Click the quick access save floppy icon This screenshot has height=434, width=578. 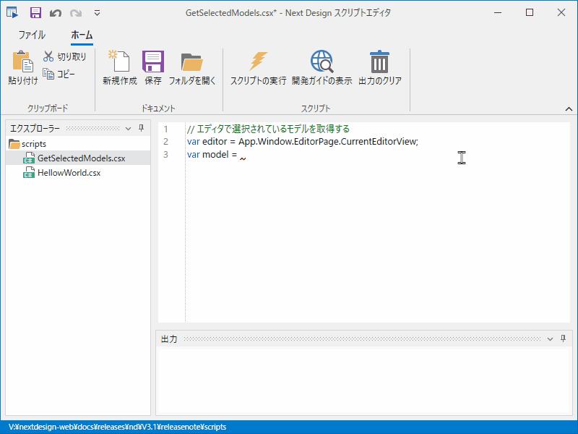click(x=35, y=13)
